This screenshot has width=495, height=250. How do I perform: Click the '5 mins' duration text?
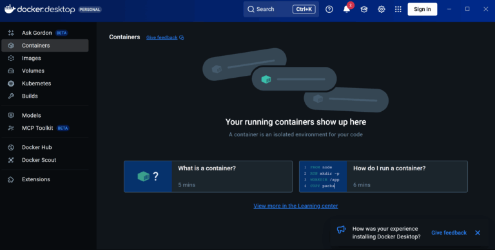[186, 185]
